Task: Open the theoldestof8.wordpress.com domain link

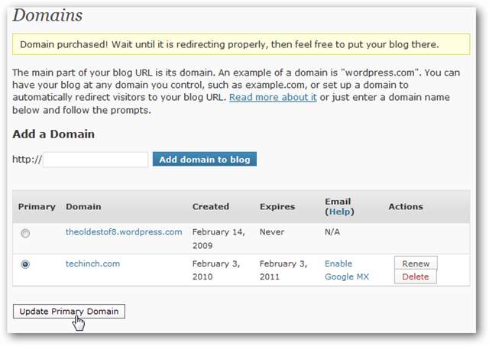Action: pyautogui.click(x=124, y=232)
